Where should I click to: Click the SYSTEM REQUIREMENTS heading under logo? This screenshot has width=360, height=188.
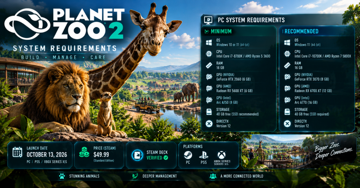pyautogui.click(x=65, y=48)
